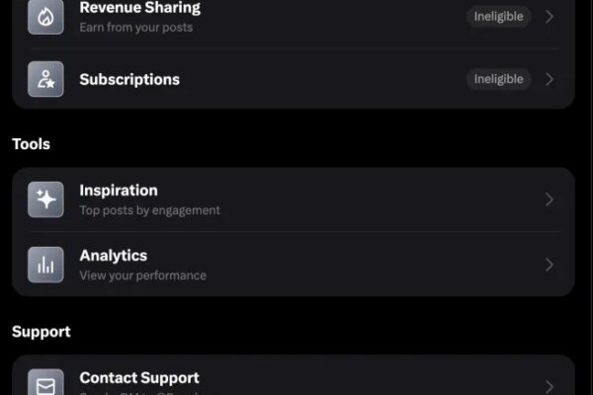This screenshot has height=395, width=593.
Task: Click the chevron on the Inspiration row
Action: 550,199
